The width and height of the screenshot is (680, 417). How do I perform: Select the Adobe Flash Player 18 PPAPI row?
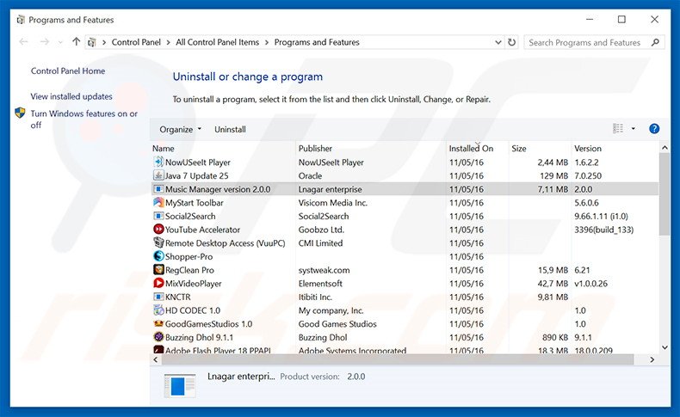point(405,350)
